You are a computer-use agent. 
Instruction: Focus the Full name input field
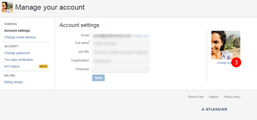[121, 43]
